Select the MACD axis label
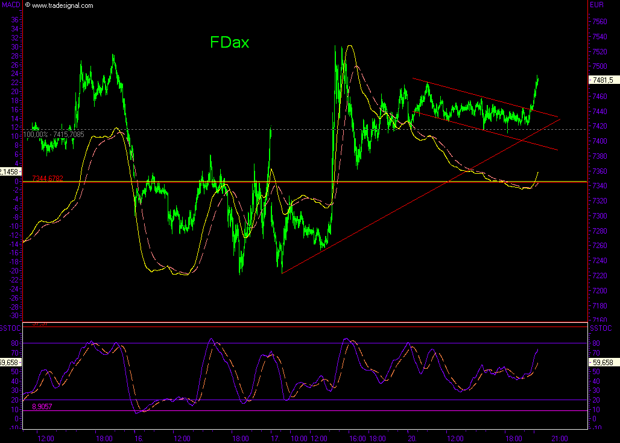 point(10,5)
